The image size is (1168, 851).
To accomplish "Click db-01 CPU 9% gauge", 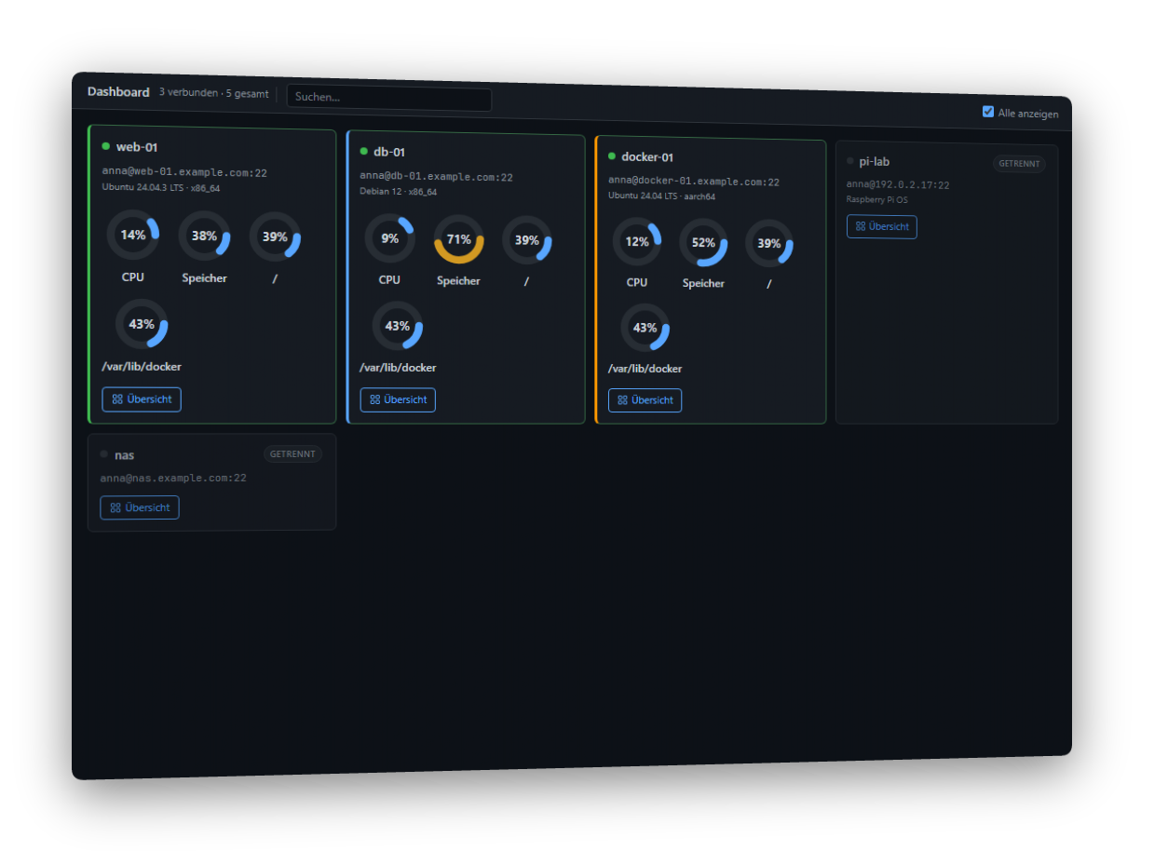I will click(x=389, y=239).
